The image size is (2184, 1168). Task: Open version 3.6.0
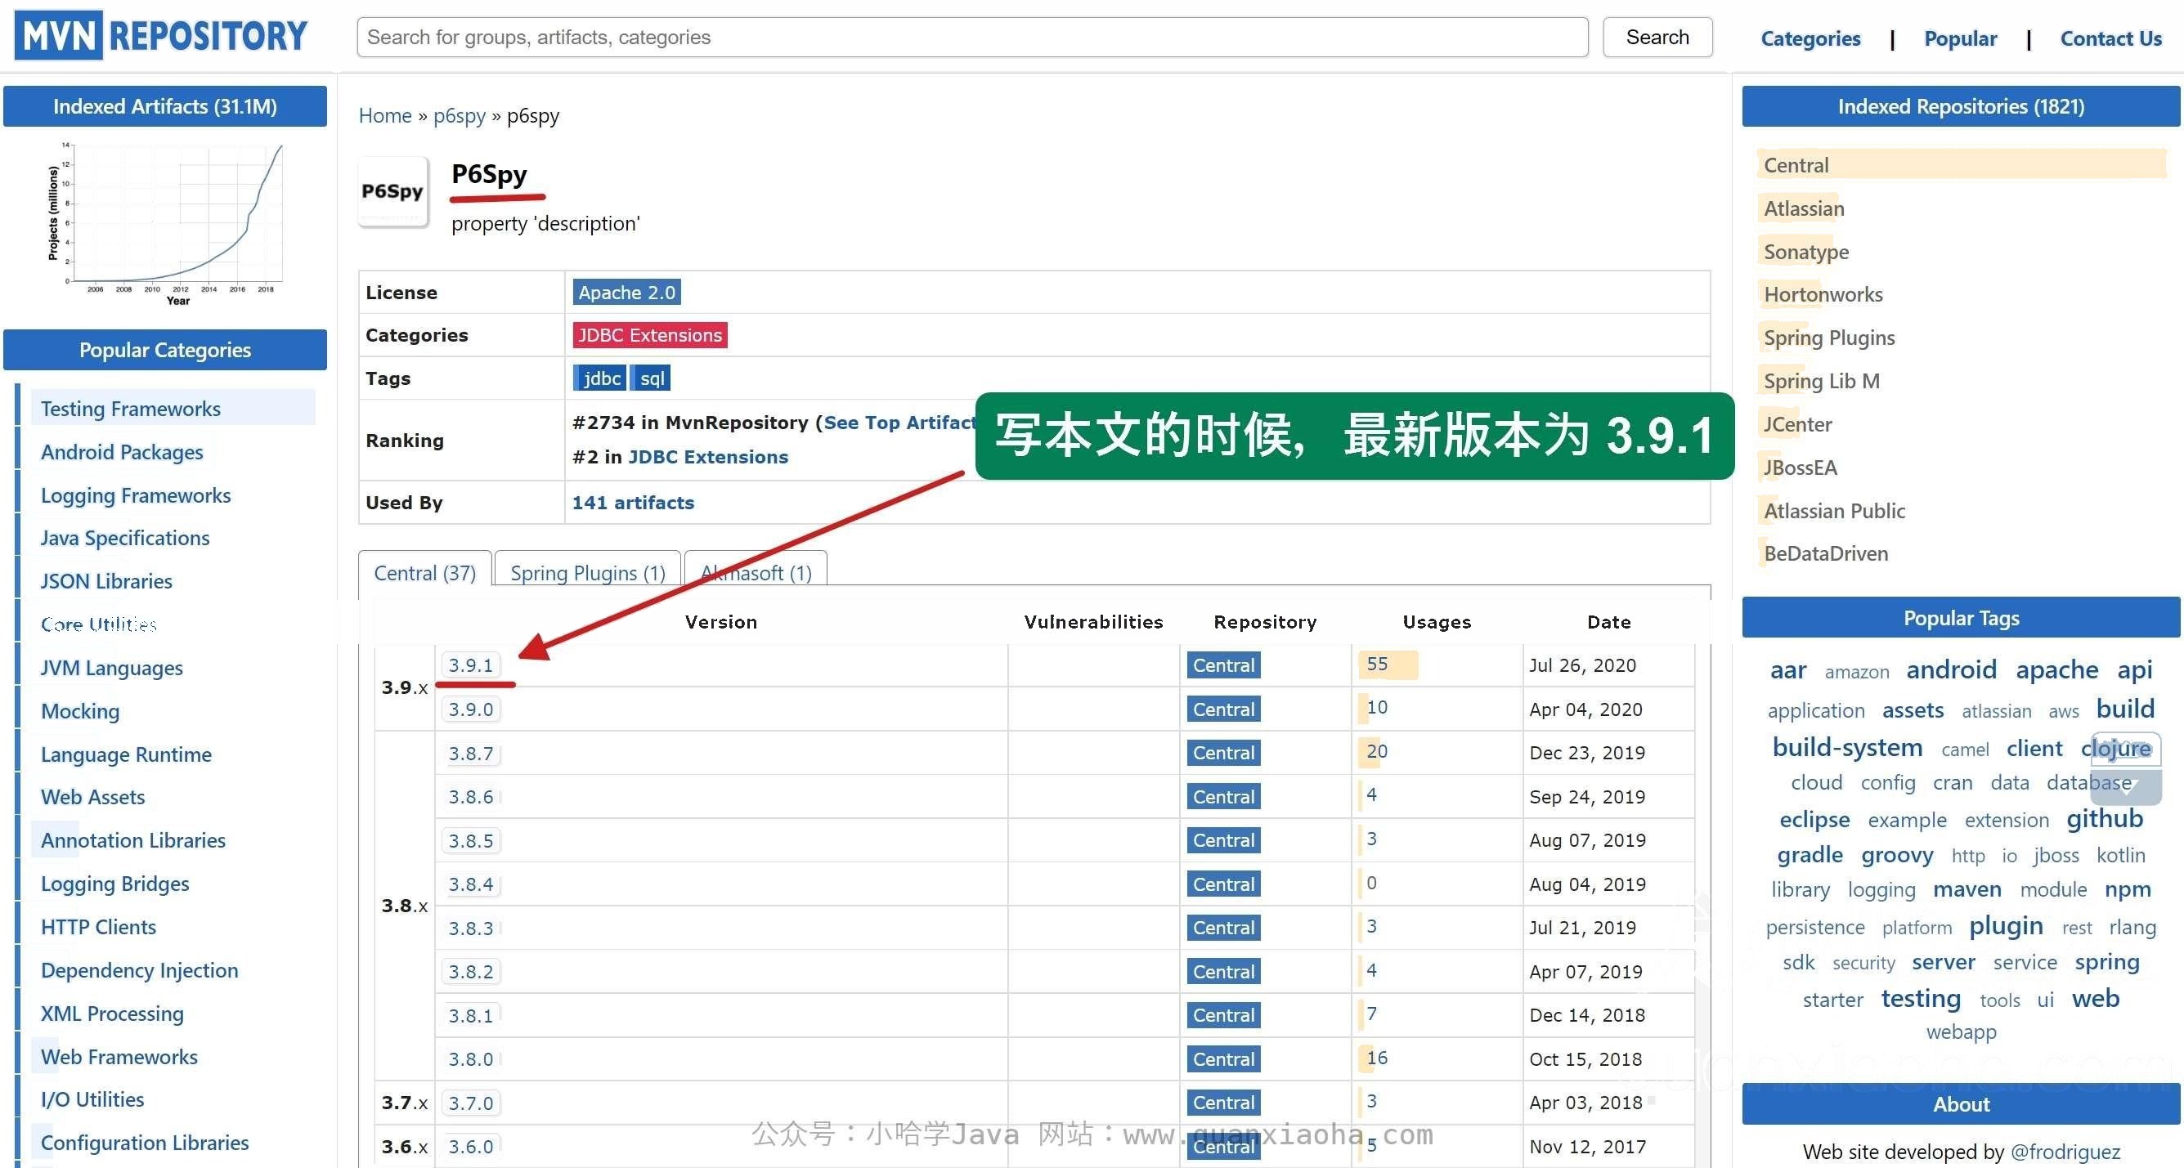[x=470, y=1147]
